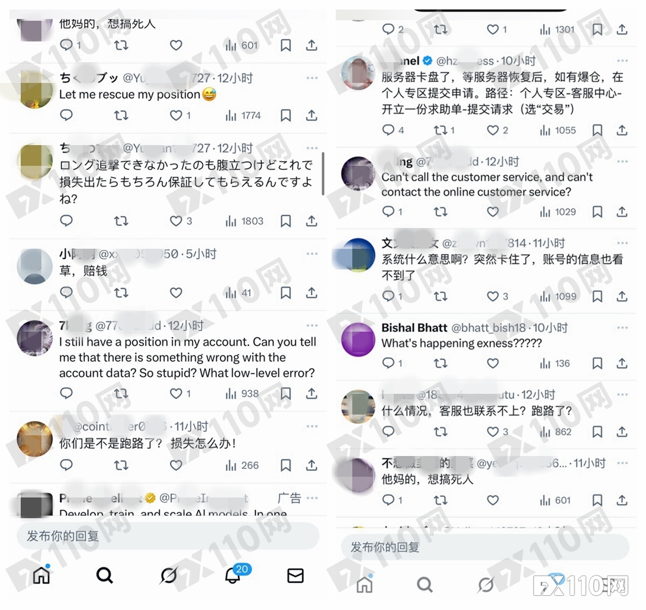Open more menu on '草，赔钱' tweet

click(x=312, y=254)
